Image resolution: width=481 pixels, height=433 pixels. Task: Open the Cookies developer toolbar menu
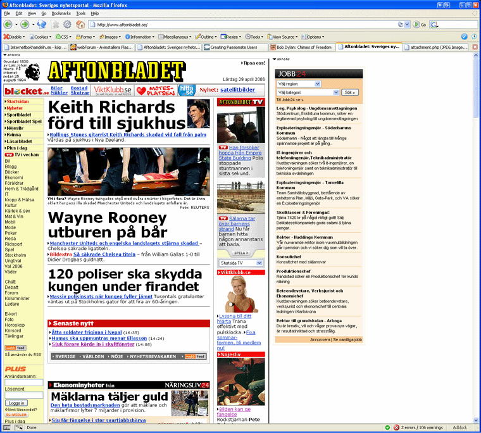click(x=41, y=37)
